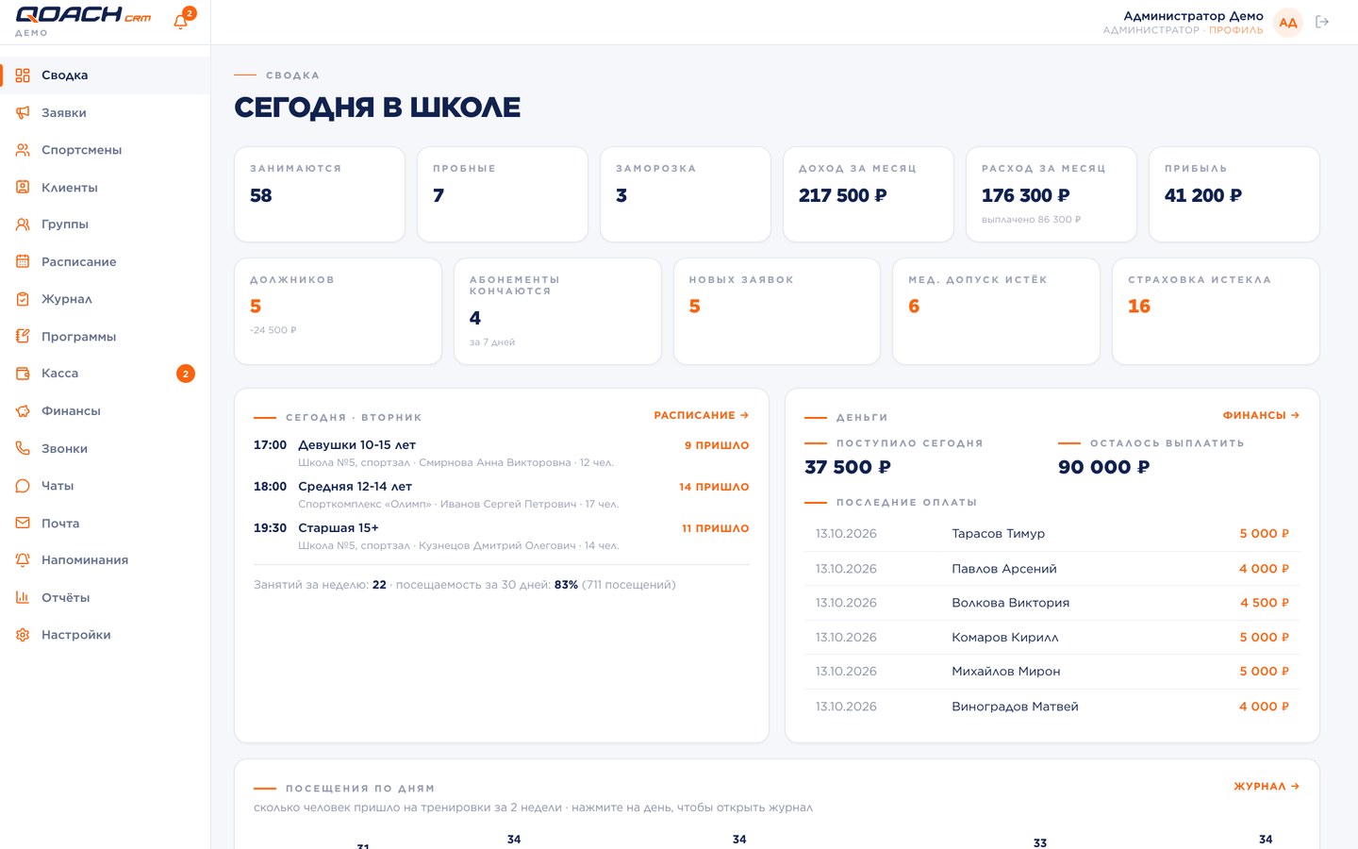Click the 90 000 ₽ remaining payout amount
1358x849 pixels.
click(1104, 467)
